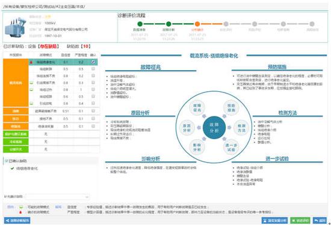Click the green monitor icon in the 0.8 / 0.4 row
This screenshot has width=331, height=225.
[x=31, y=103]
